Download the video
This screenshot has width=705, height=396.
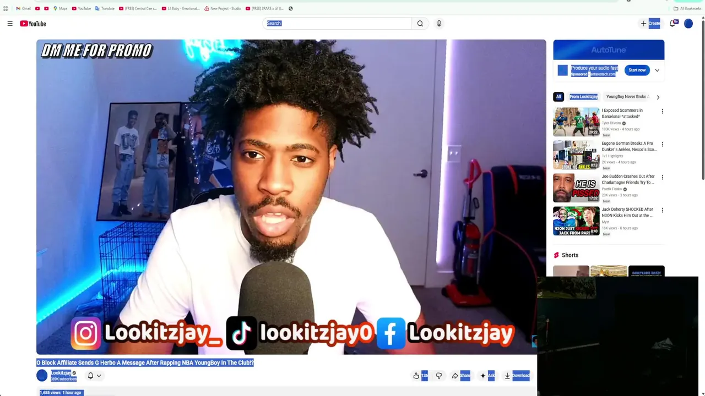coord(517,376)
